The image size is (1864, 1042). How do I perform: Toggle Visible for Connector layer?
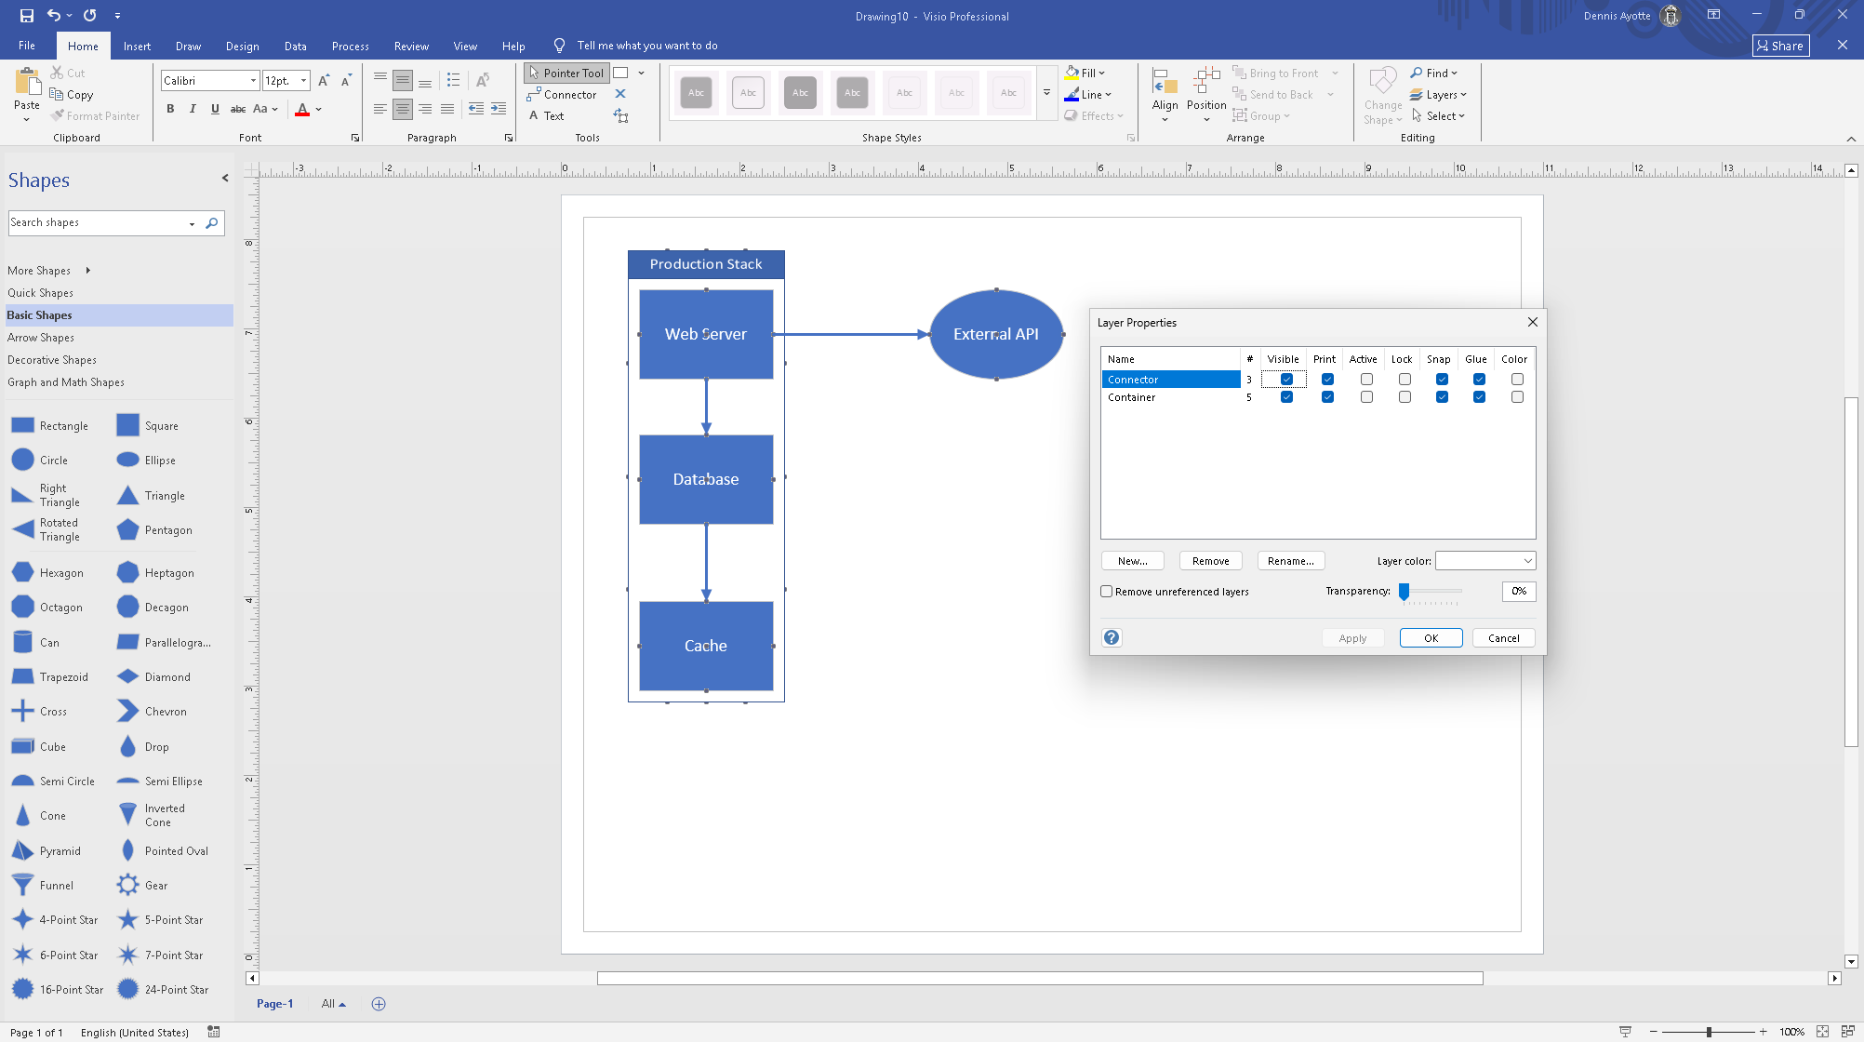coord(1286,379)
